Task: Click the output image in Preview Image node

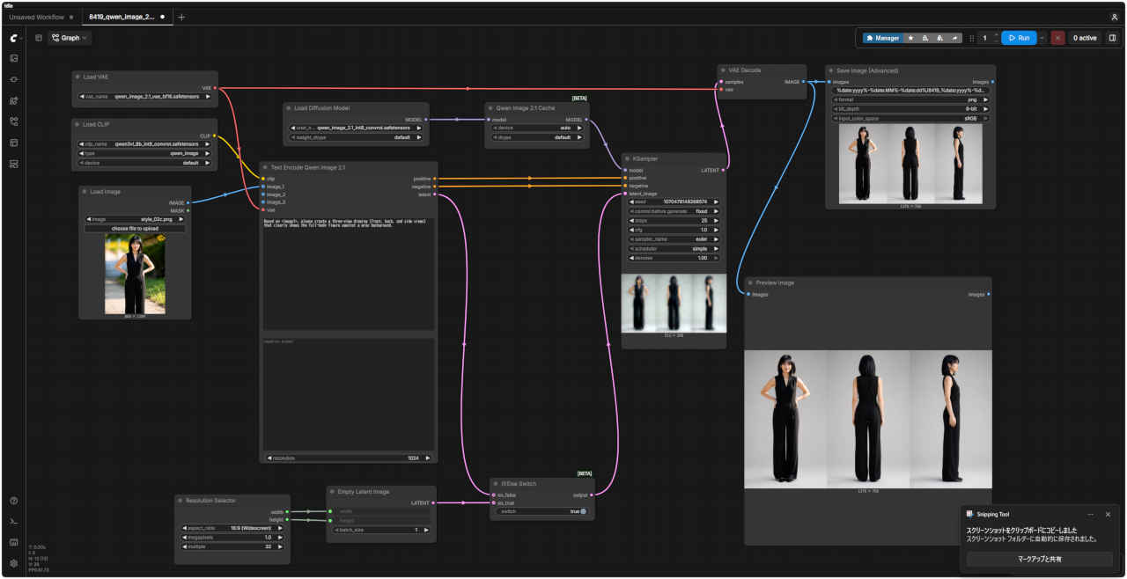Action: (868, 420)
